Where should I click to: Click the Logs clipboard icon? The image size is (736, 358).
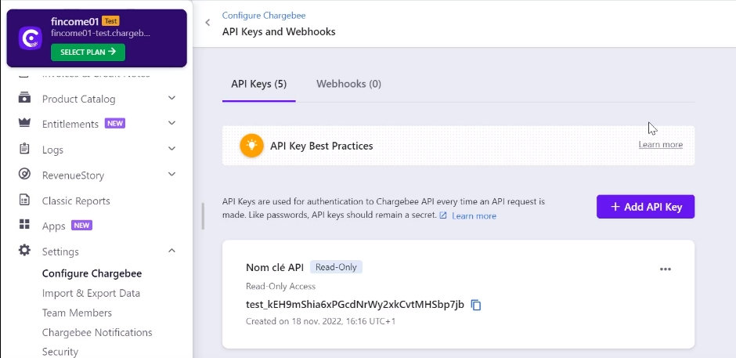click(24, 149)
